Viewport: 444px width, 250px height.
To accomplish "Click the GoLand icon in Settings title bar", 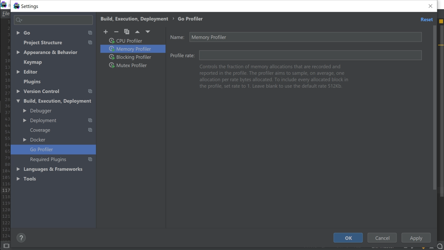I will pyautogui.click(x=17, y=6).
